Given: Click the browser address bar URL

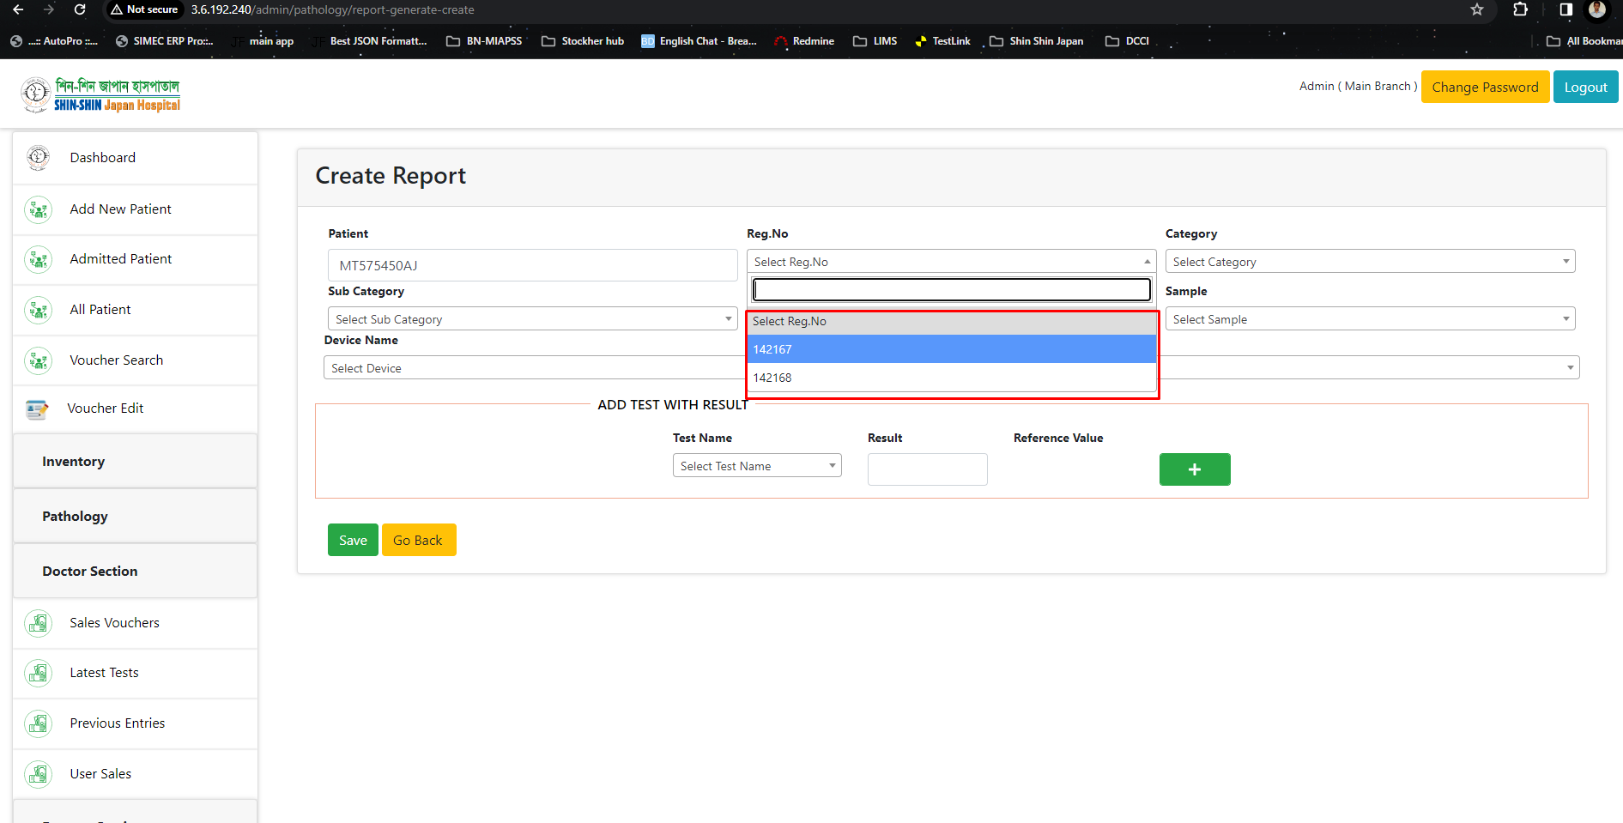Looking at the screenshot, I should point(332,9).
